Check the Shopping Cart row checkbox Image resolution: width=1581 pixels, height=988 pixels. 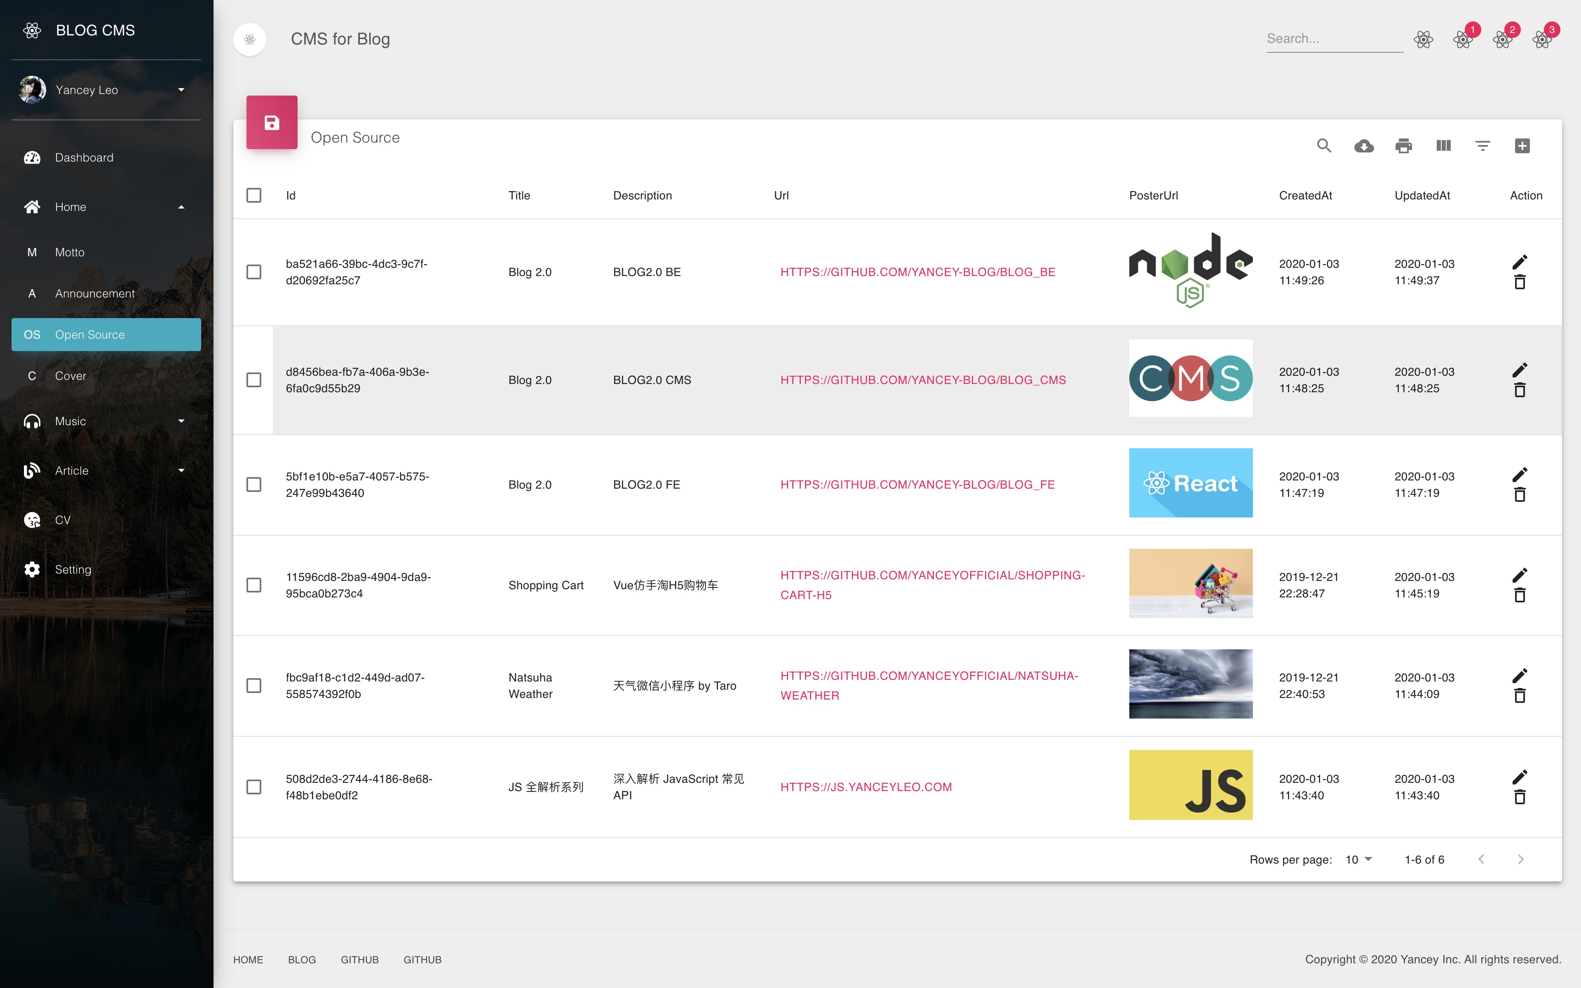click(x=253, y=585)
